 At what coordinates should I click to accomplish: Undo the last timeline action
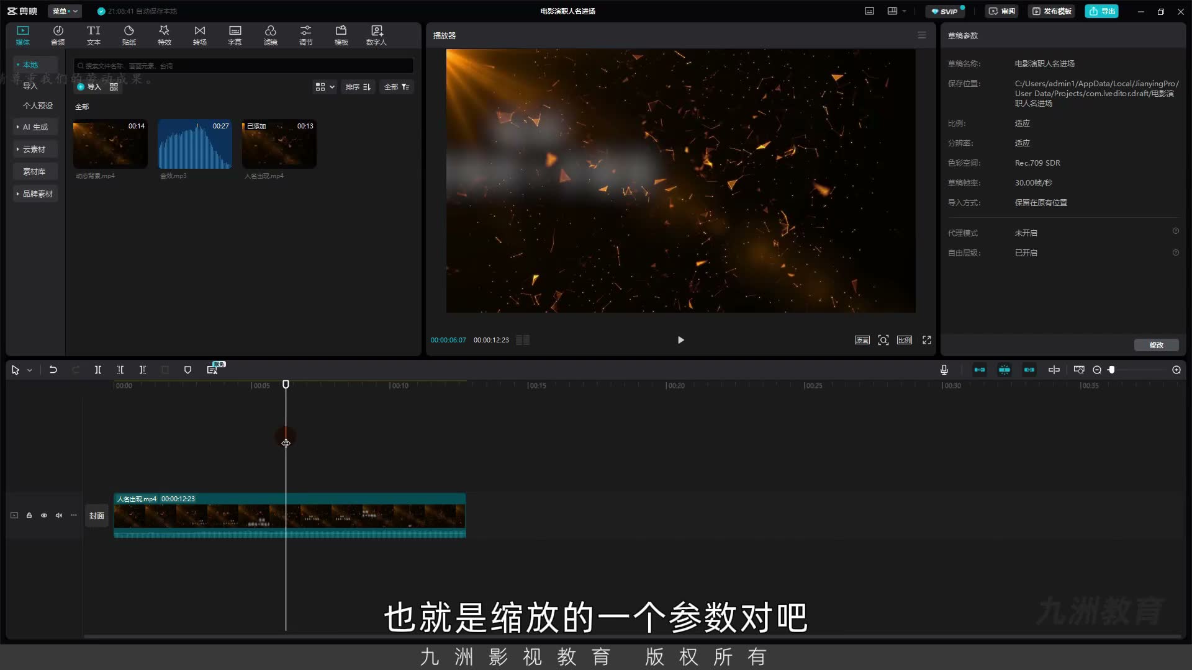pos(53,370)
